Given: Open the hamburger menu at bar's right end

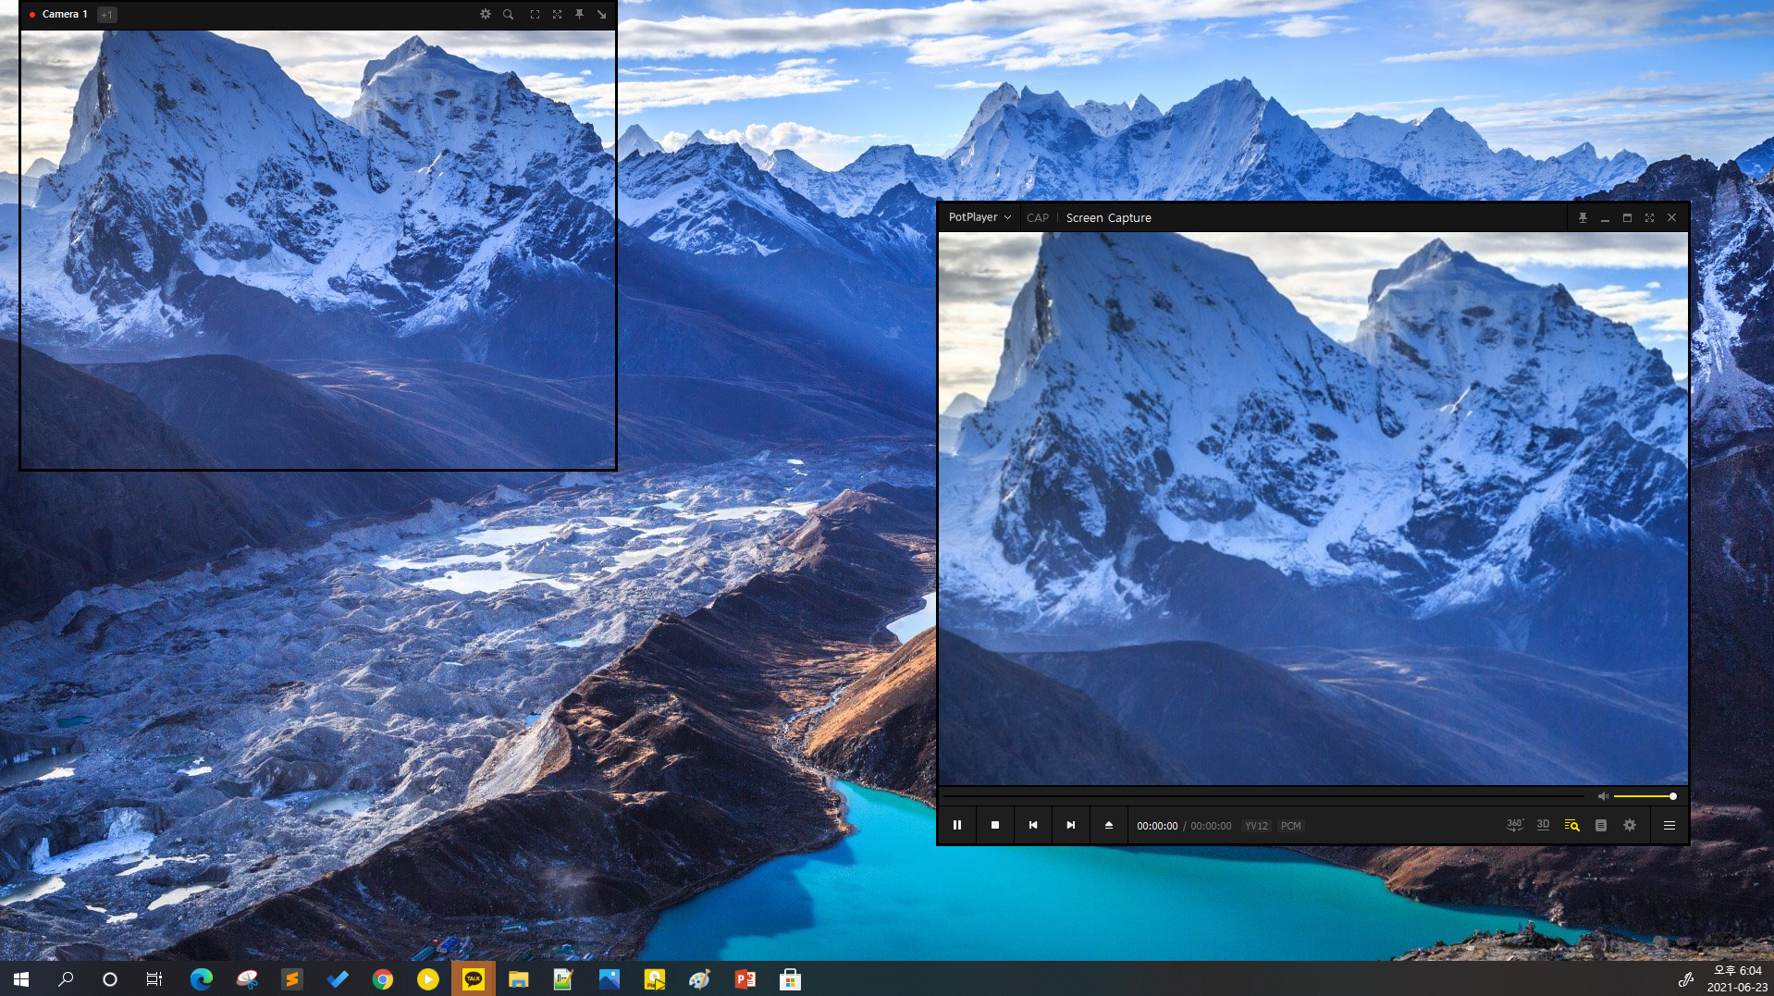Looking at the screenshot, I should 1669,825.
